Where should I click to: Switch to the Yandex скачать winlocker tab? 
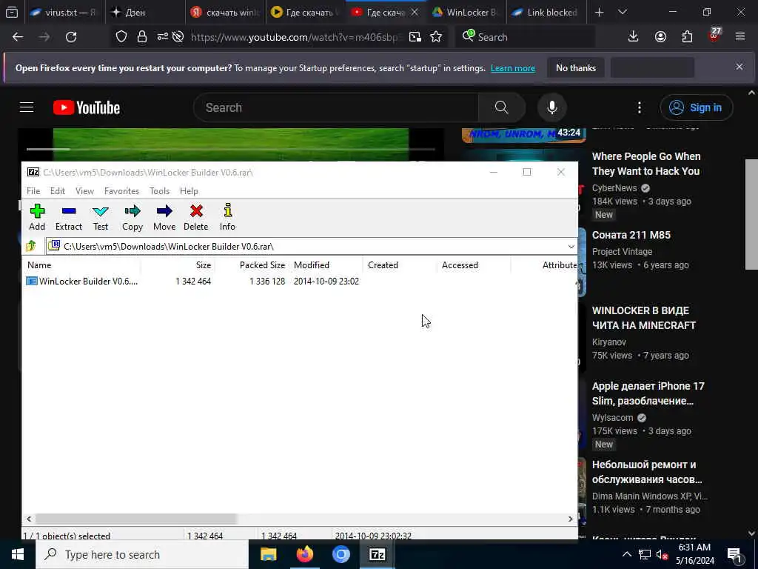225,13
